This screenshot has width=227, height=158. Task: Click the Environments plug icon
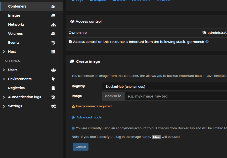[53, 79]
